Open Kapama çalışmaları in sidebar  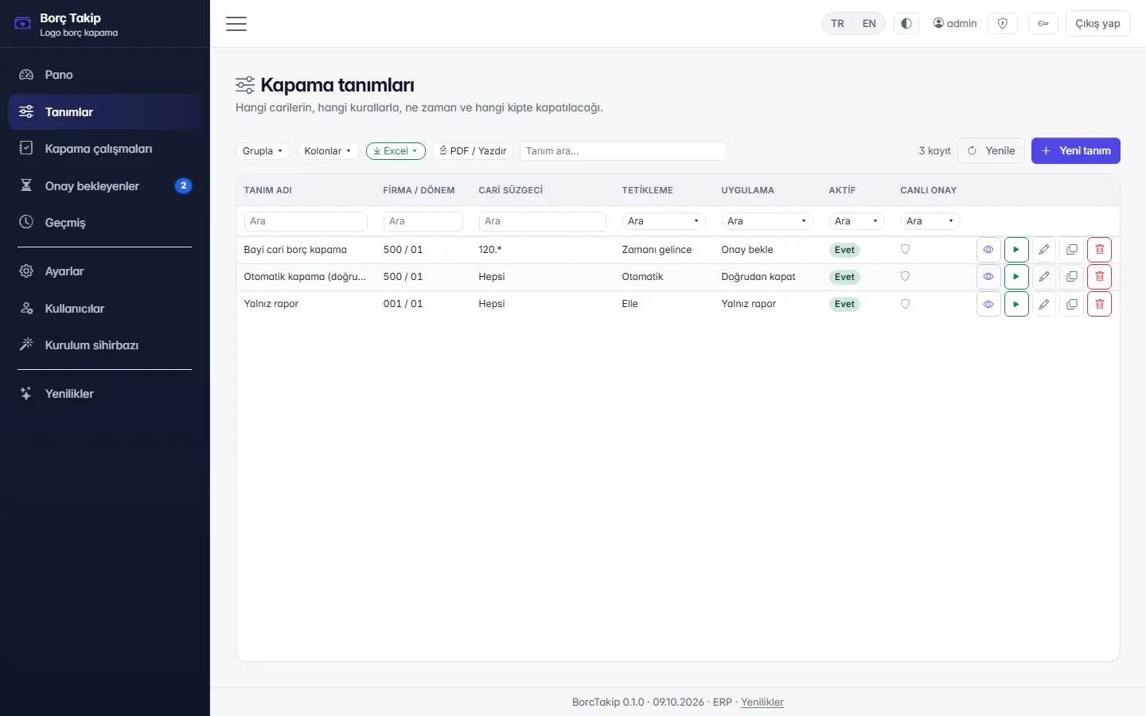tap(104, 149)
